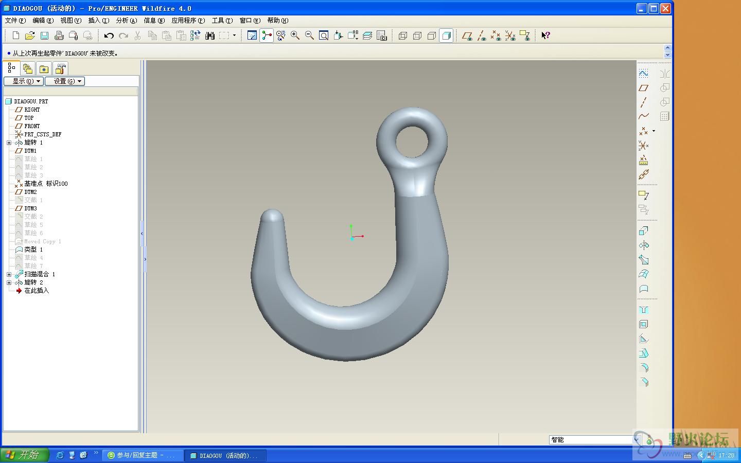Viewport: 741px width, 463px height.
Task: Switch to no hidden display mode
Action: coord(432,35)
